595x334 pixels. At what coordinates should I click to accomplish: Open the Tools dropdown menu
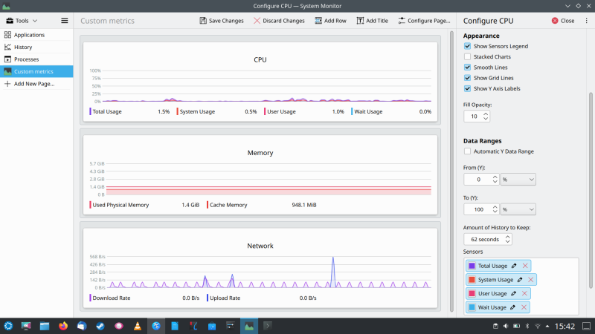pos(26,21)
